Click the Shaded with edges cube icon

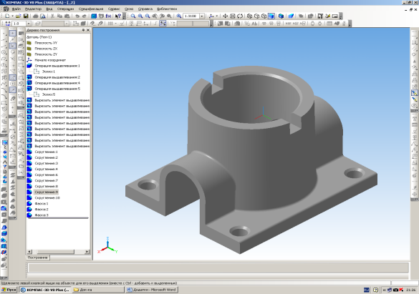tap(281, 16)
